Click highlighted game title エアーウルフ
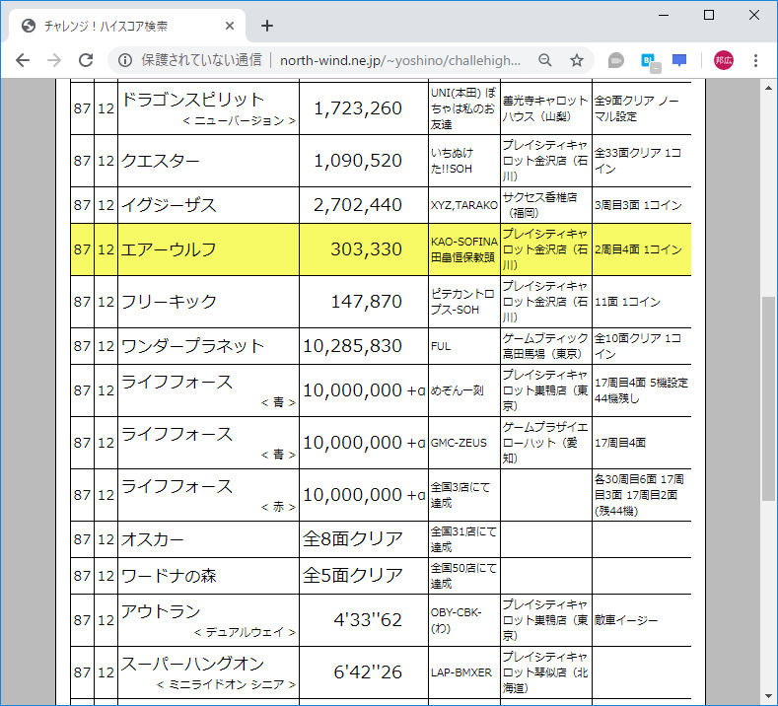Viewport: 778px width, 706px height. coord(169,249)
